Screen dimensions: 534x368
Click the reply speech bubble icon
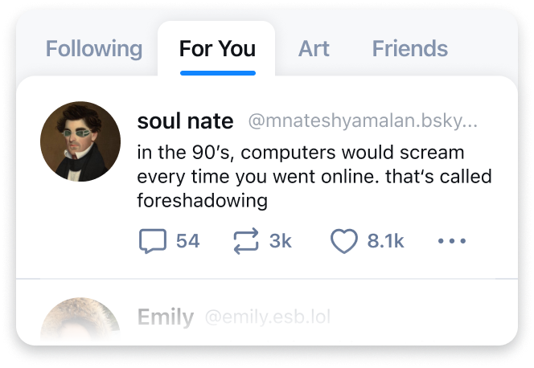[153, 240]
